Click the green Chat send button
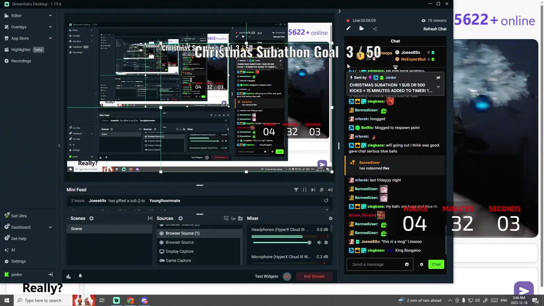544x306 pixels. [x=436, y=264]
